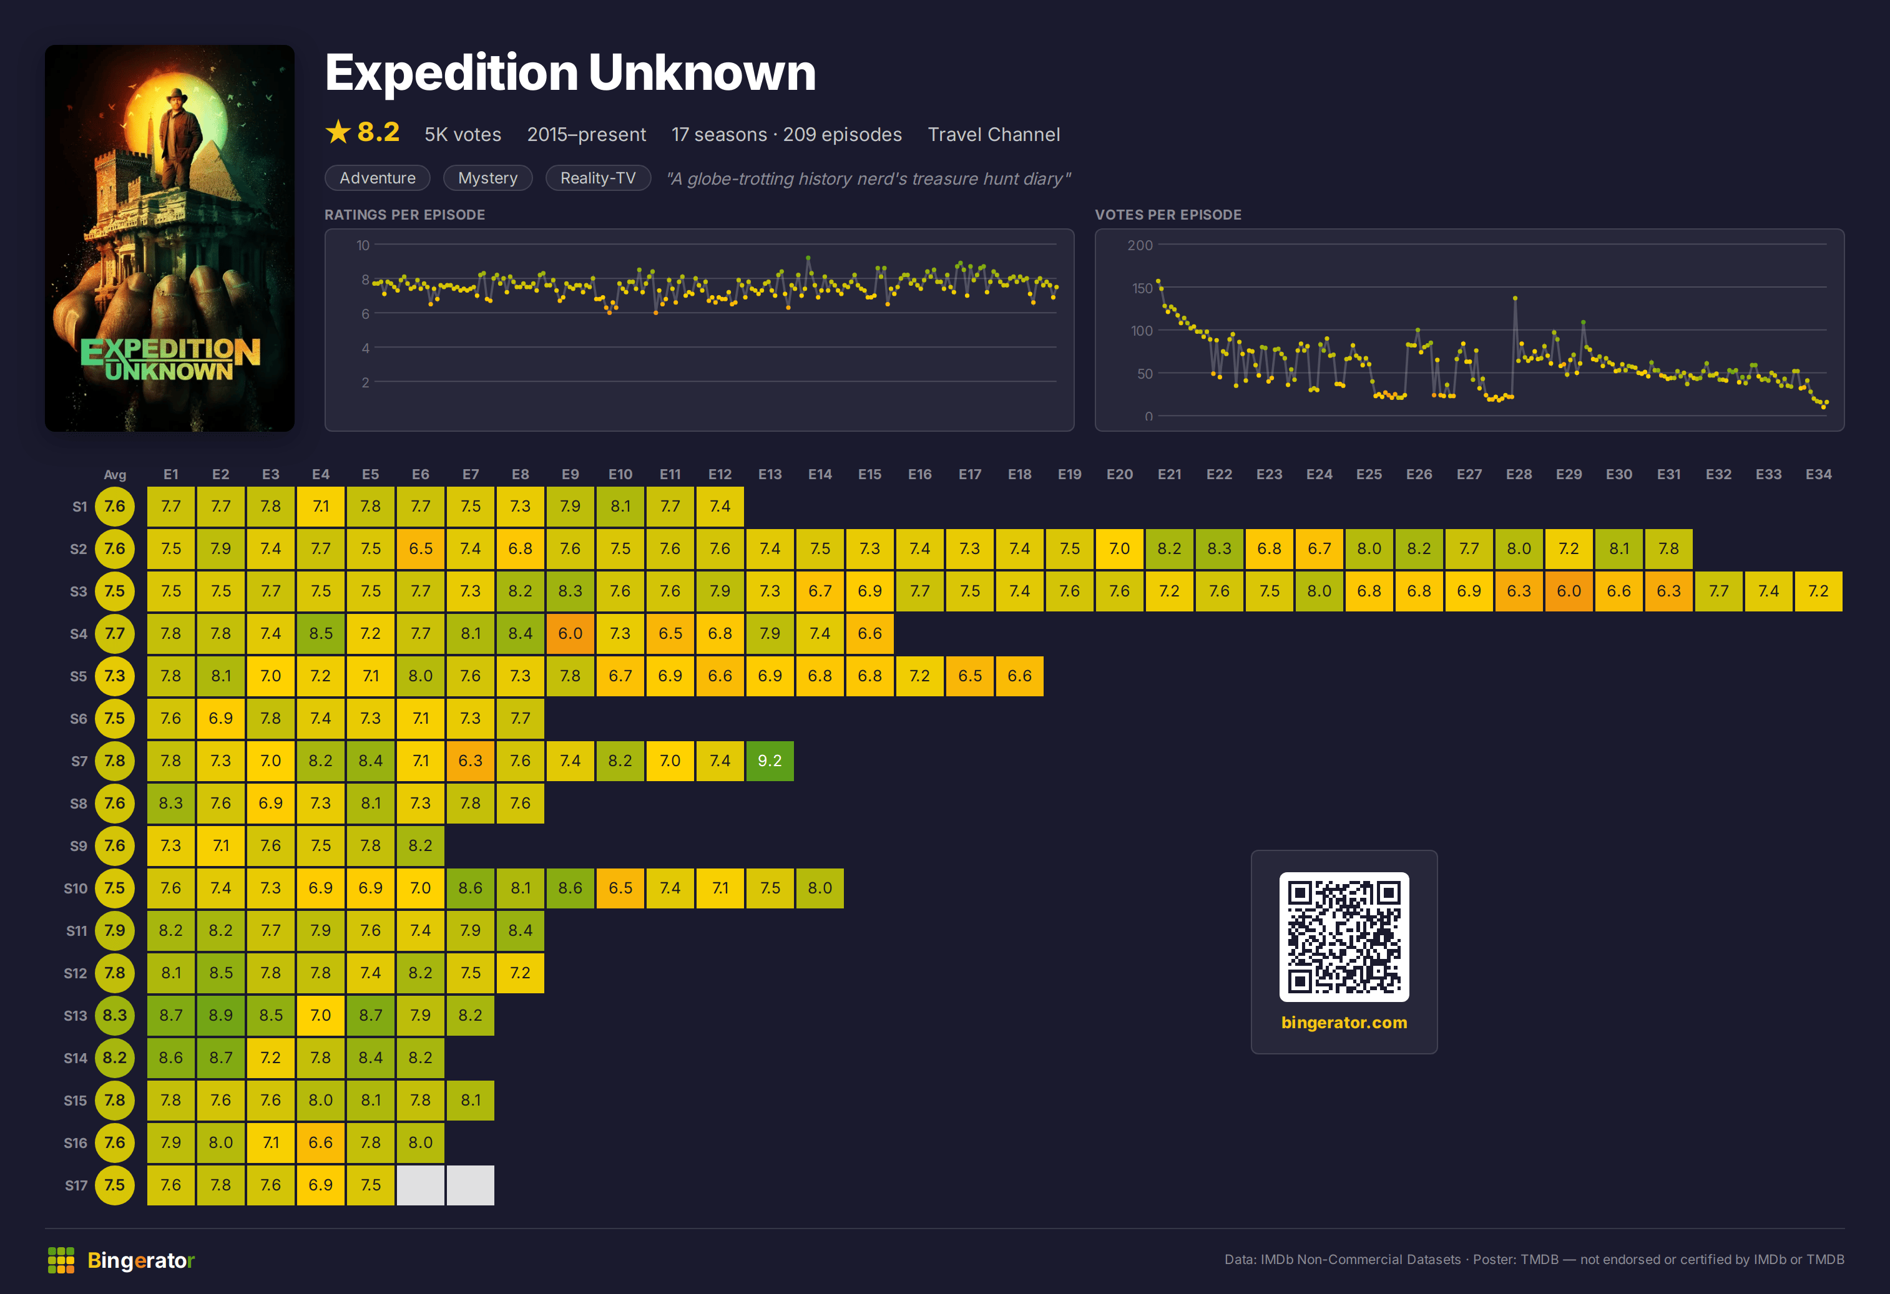Click the QR code image
The width and height of the screenshot is (1890, 1294).
[x=1343, y=936]
